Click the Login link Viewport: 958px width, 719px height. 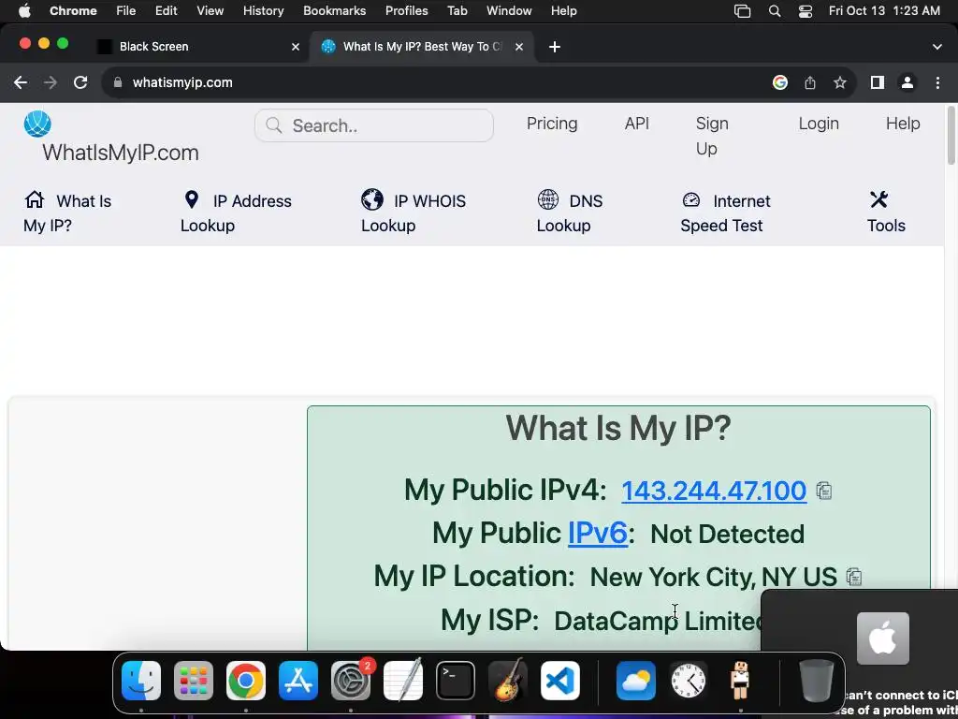tap(818, 124)
